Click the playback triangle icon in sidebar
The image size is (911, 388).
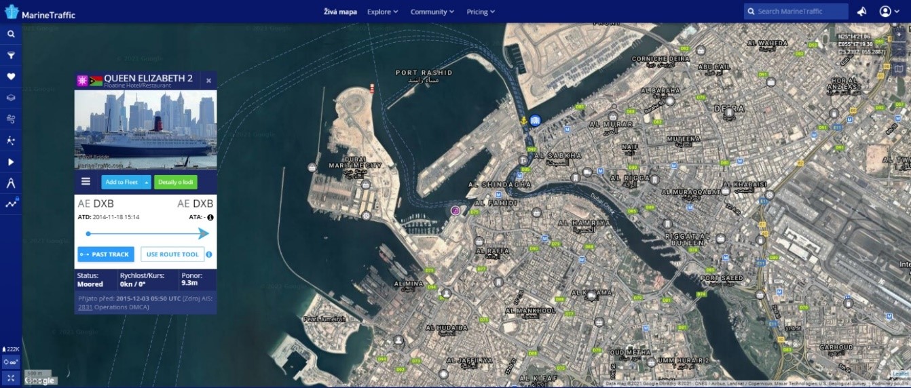click(11, 162)
